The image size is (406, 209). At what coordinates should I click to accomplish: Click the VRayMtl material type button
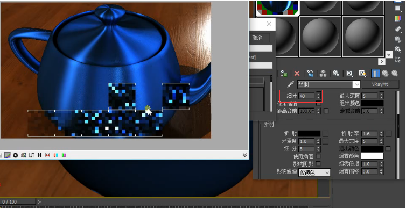tap(380, 84)
